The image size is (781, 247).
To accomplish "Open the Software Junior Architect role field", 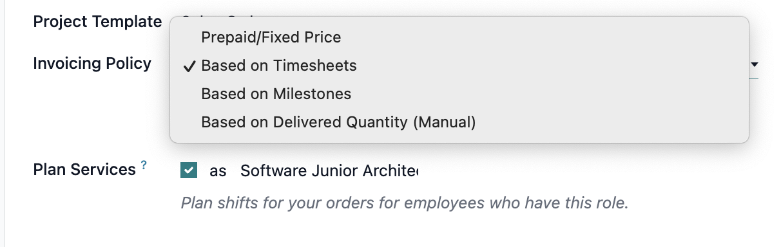I will [x=329, y=171].
